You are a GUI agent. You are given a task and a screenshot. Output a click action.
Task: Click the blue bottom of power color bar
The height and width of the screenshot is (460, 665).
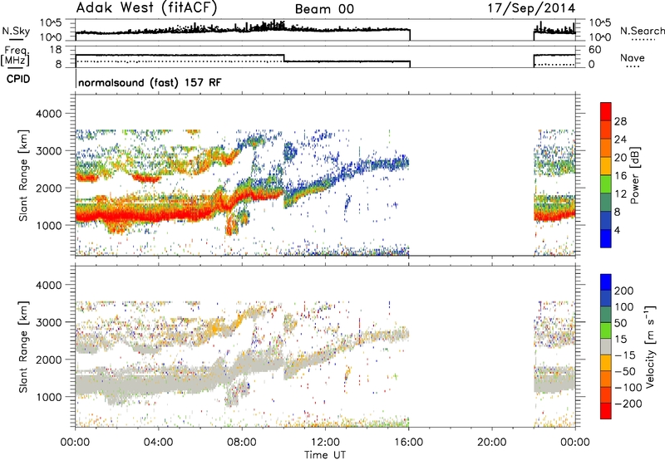coord(606,238)
